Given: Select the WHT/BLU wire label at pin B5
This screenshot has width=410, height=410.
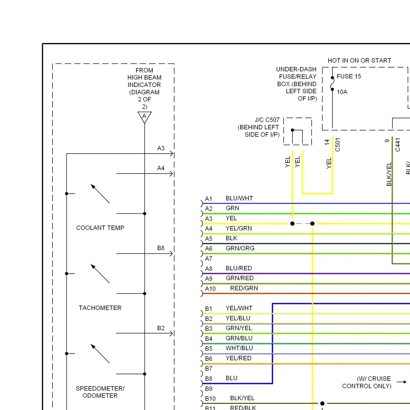Looking at the screenshot, I should (239, 348).
